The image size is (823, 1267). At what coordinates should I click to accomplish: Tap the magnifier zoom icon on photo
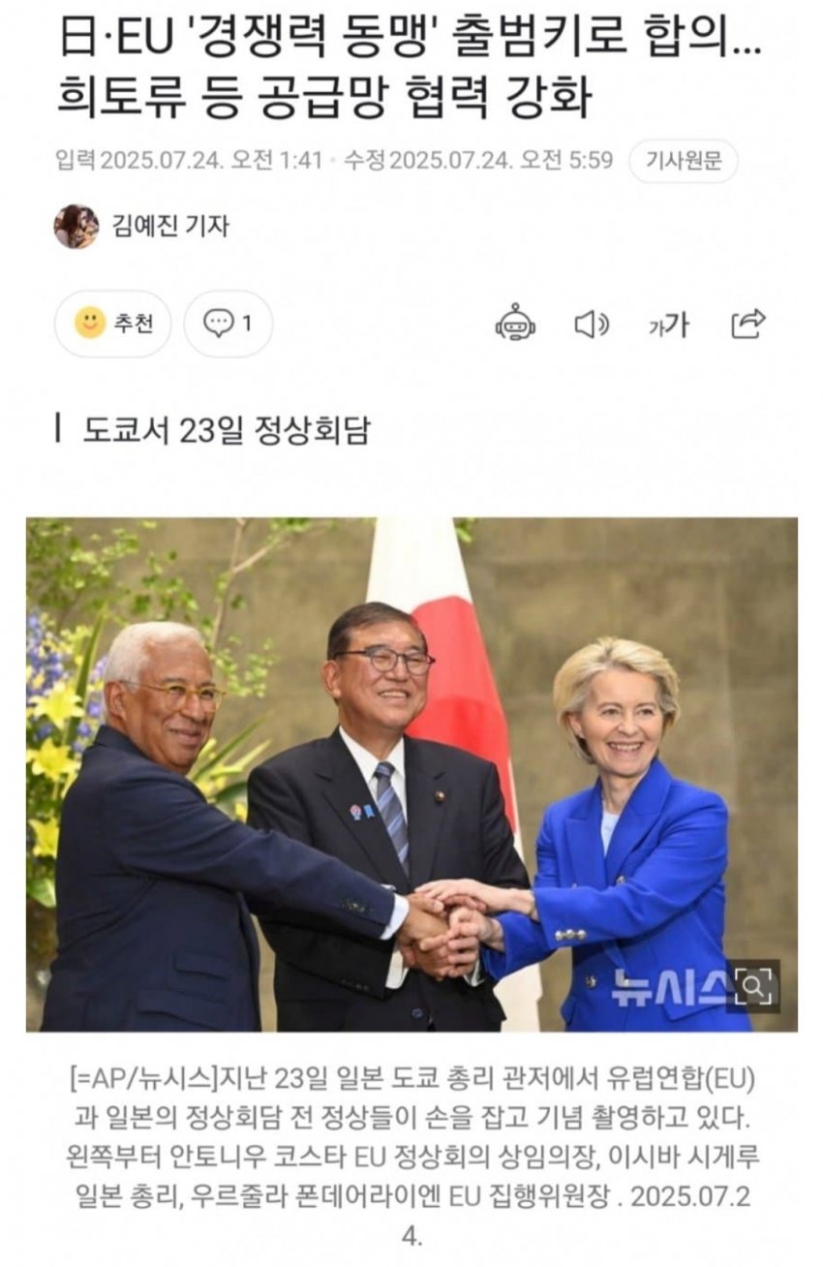tap(752, 986)
